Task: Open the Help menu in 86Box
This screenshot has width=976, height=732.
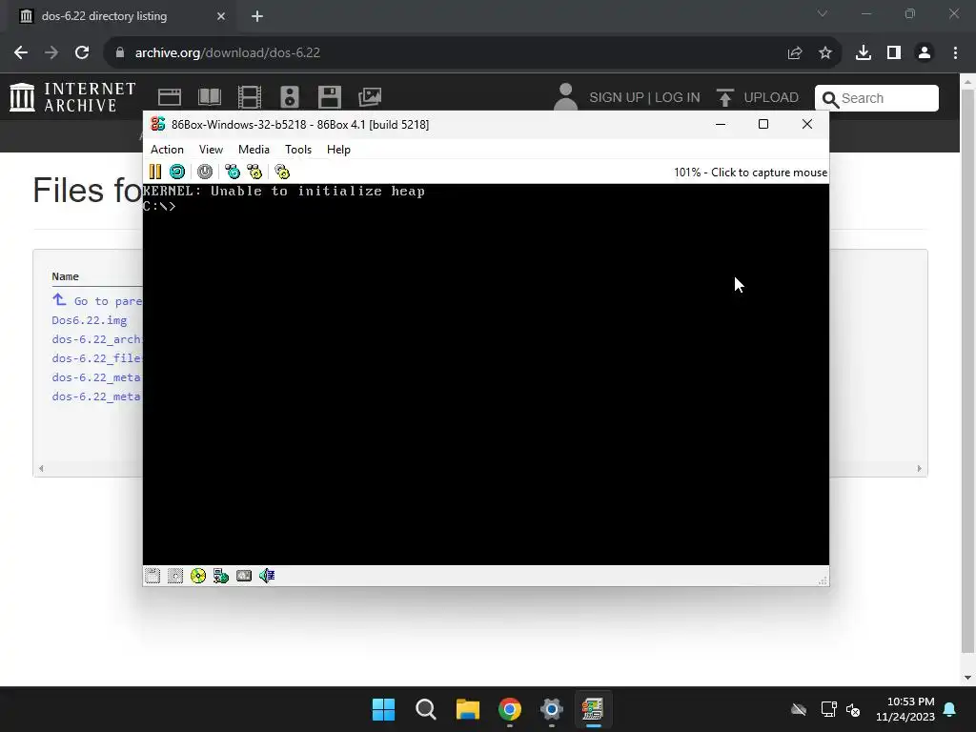Action: click(x=338, y=150)
